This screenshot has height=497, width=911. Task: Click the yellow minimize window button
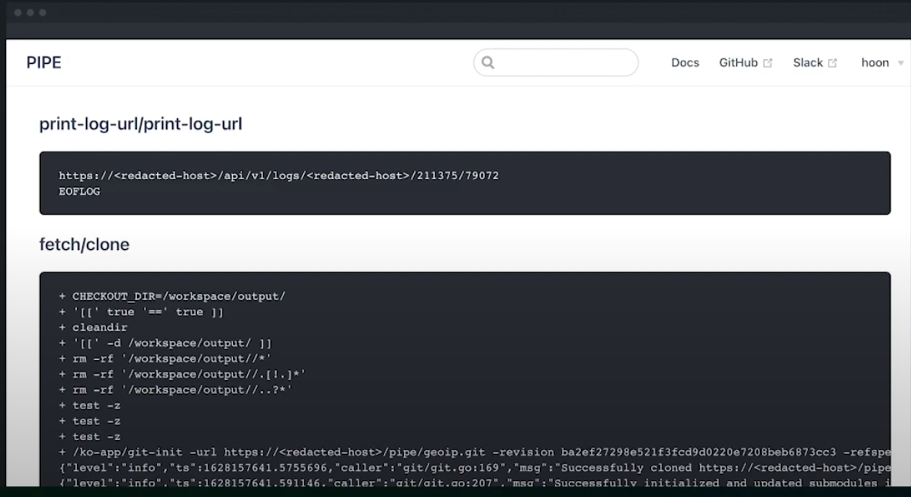(30, 13)
